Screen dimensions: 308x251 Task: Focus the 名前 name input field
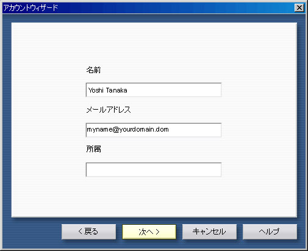(x=154, y=90)
